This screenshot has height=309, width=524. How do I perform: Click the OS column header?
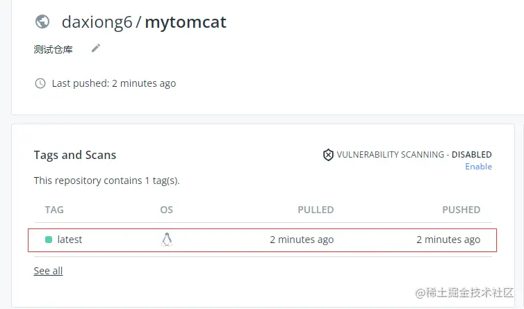click(x=166, y=210)
